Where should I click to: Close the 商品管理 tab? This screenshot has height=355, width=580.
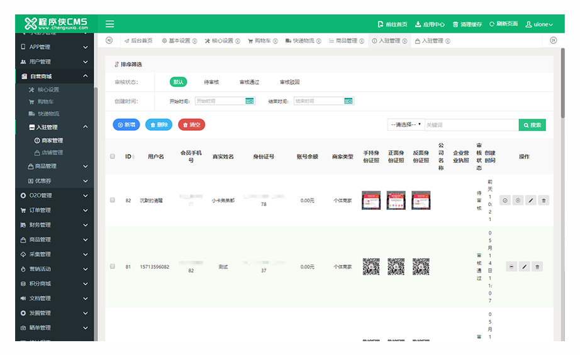(362, 41)
